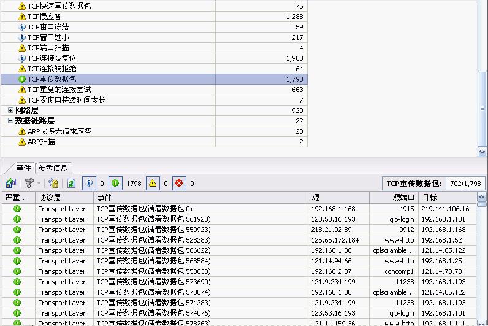Select the TCP窗口冻结 row

(x=154, y=27)
